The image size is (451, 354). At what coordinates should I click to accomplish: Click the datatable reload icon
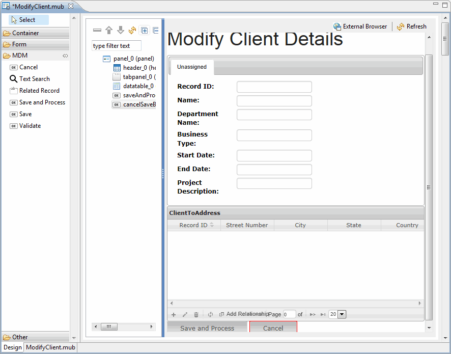(x=211, y=315)
